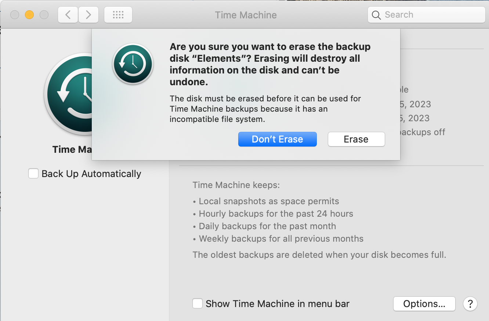489x321 pixels.
Task: Click the incompatible file system explanation
Action: coord(265,109)
